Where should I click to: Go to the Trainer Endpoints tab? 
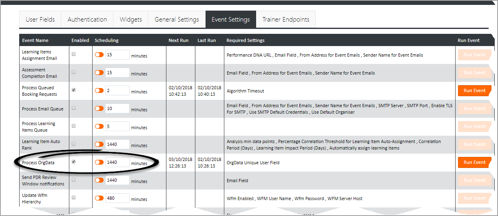pos(286,20)
